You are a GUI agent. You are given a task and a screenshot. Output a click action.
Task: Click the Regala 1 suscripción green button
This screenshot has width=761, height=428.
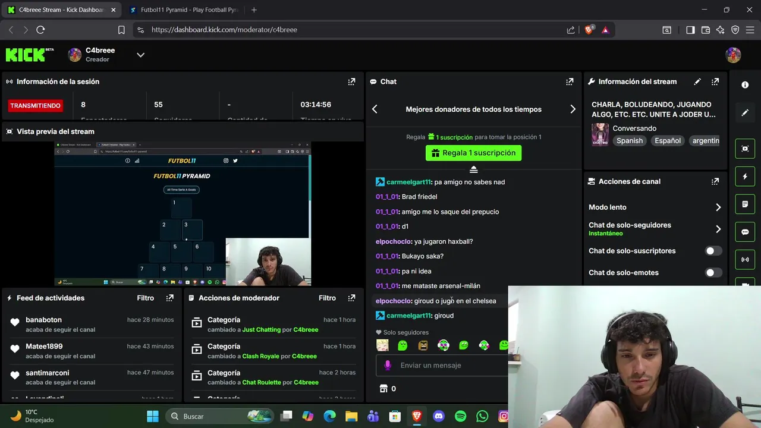tap(473, 153)
